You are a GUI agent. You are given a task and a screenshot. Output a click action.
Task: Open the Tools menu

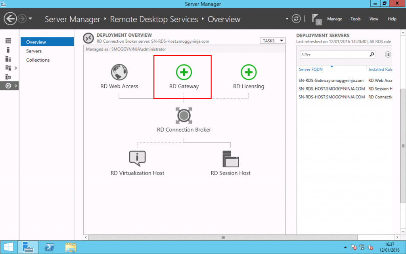(x=355, y=19)
